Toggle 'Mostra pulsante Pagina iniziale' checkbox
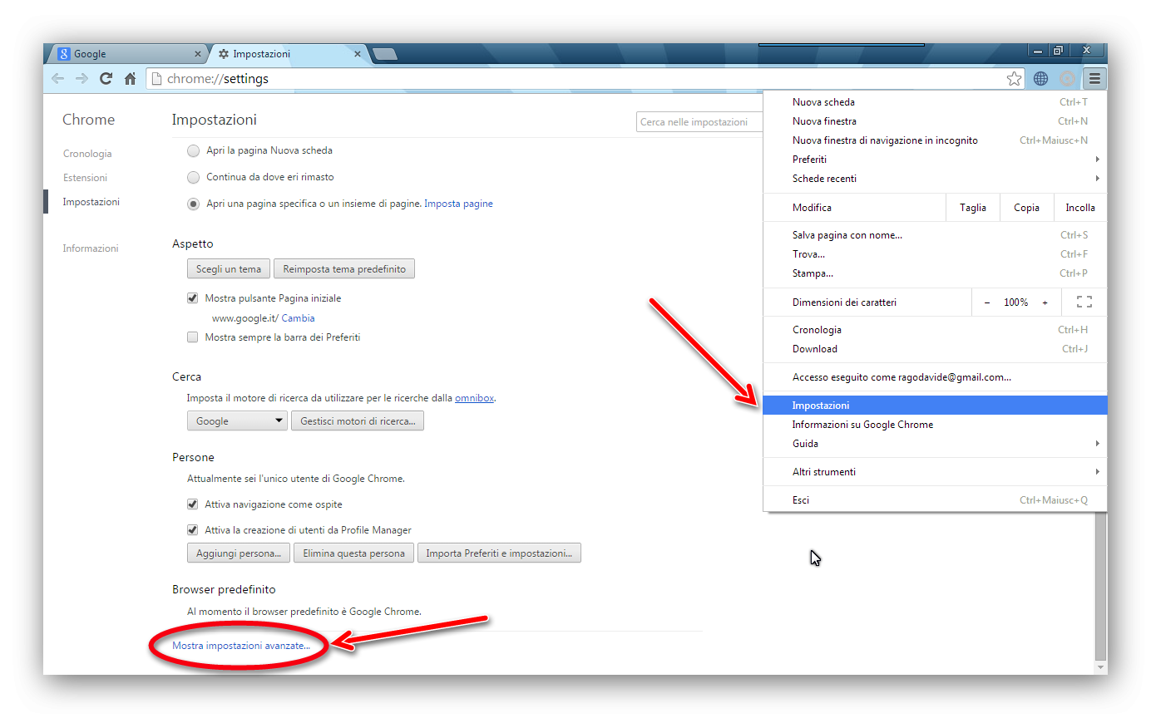 (x=192, y=298)
